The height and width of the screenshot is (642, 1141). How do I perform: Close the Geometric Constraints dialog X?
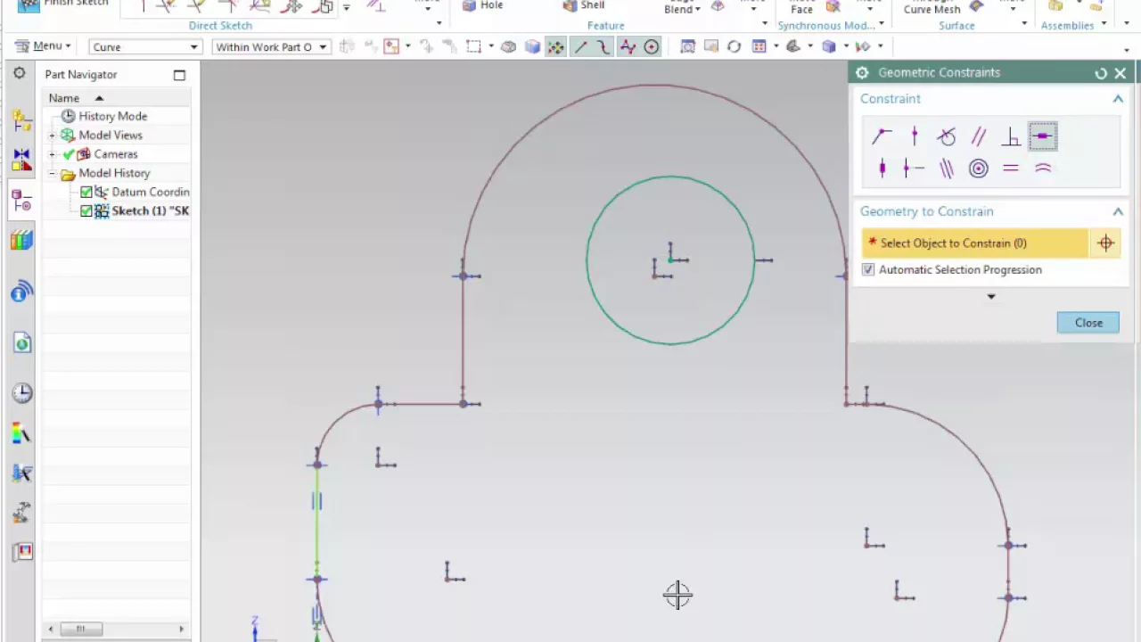point(1120,73)
